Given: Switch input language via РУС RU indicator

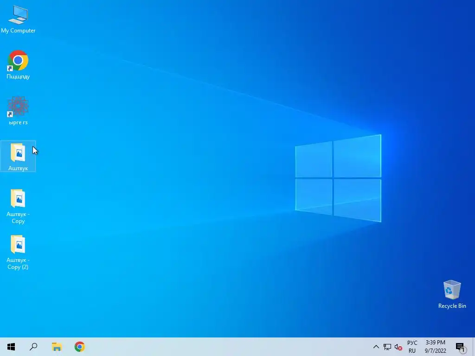Looking at the screenshot, I should coord(412,347).
